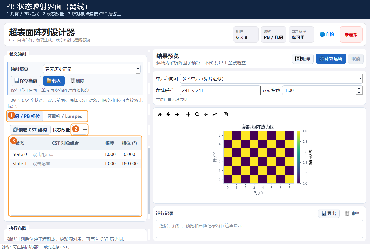Click the CST 对象组合 column header
The image size is (370, 250).
[66, 143]
